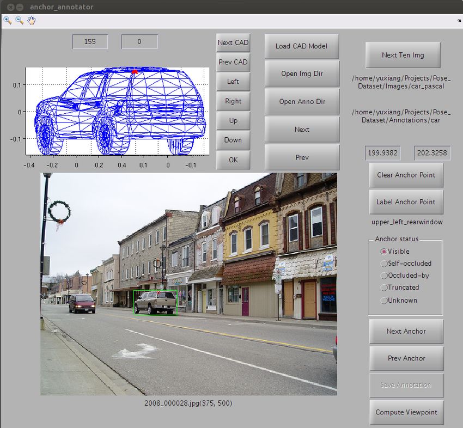
Task: Click the Annotations/car path text
Action: coord(401,116)
